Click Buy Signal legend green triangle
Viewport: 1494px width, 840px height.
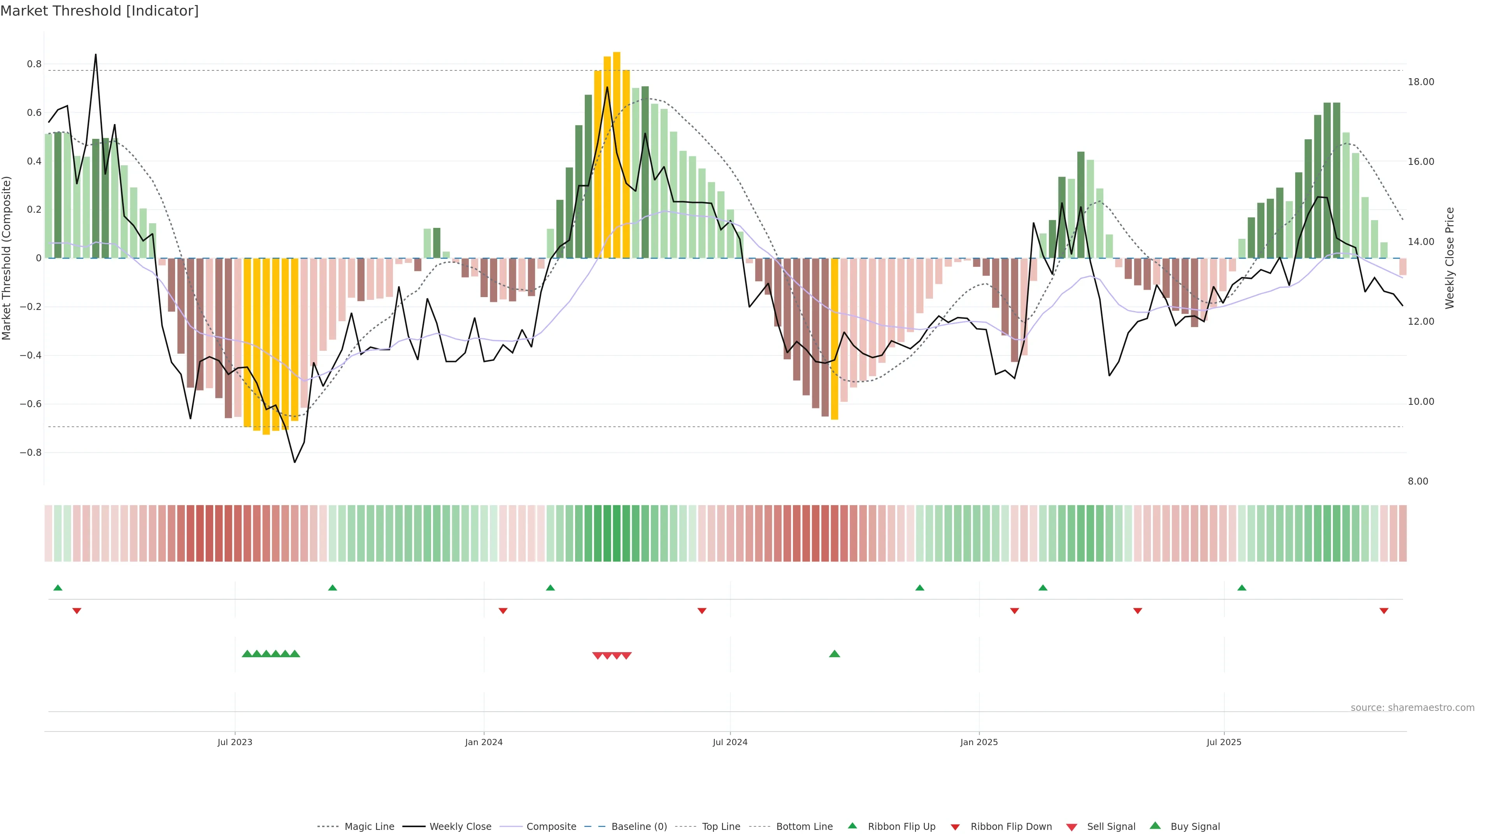click(1155, 826)
